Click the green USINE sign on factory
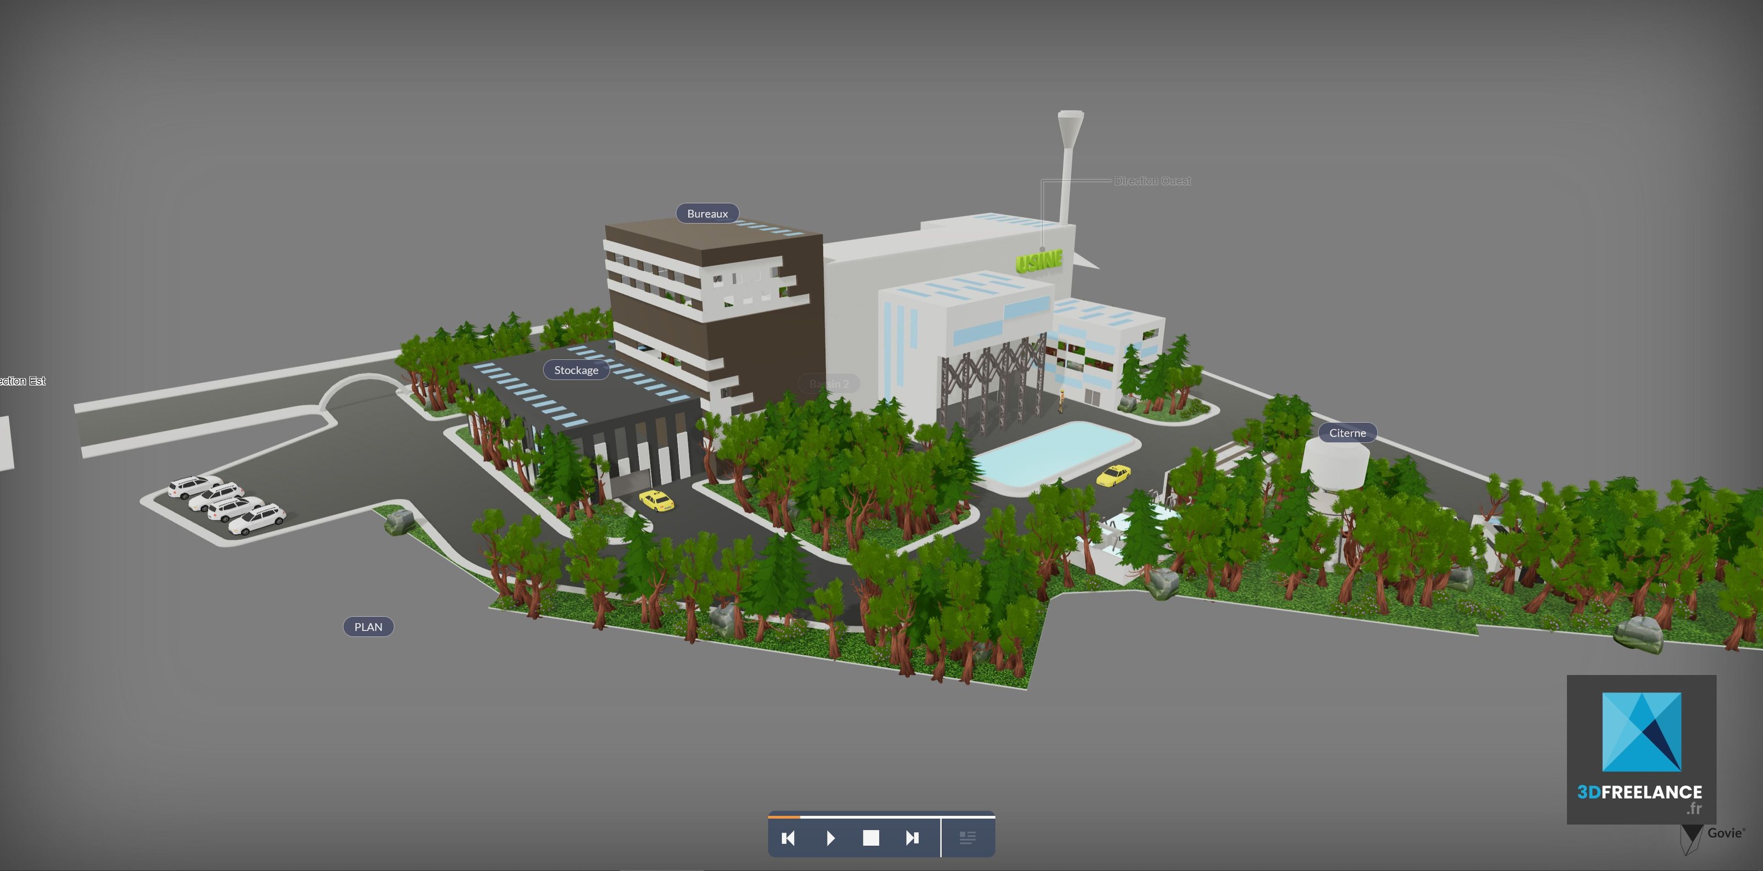1763x871 pixels. 1038,261
